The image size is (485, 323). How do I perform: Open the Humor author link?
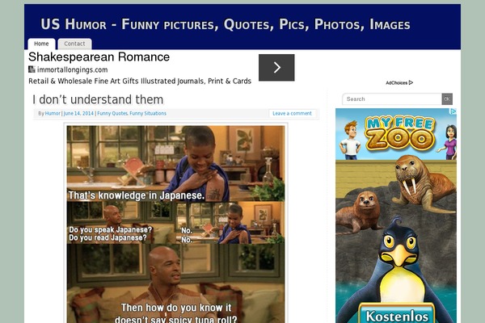[53, 113]
